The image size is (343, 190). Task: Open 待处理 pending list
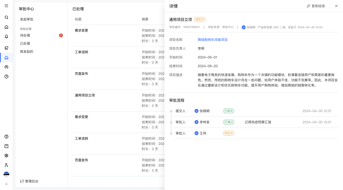(x=25, y=35)
